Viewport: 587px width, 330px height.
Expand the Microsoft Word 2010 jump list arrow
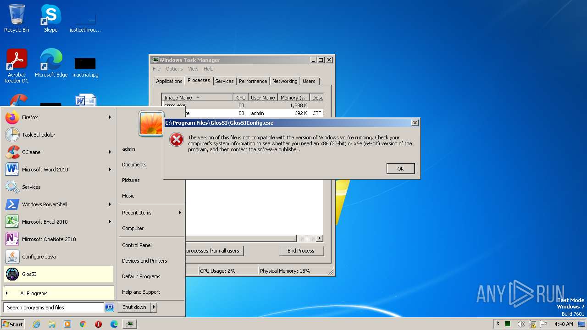click(x=110, y=170)
